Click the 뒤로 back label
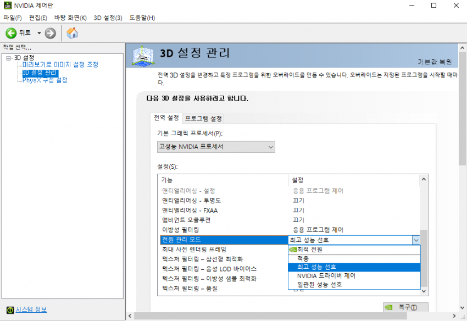 [25, 33]
